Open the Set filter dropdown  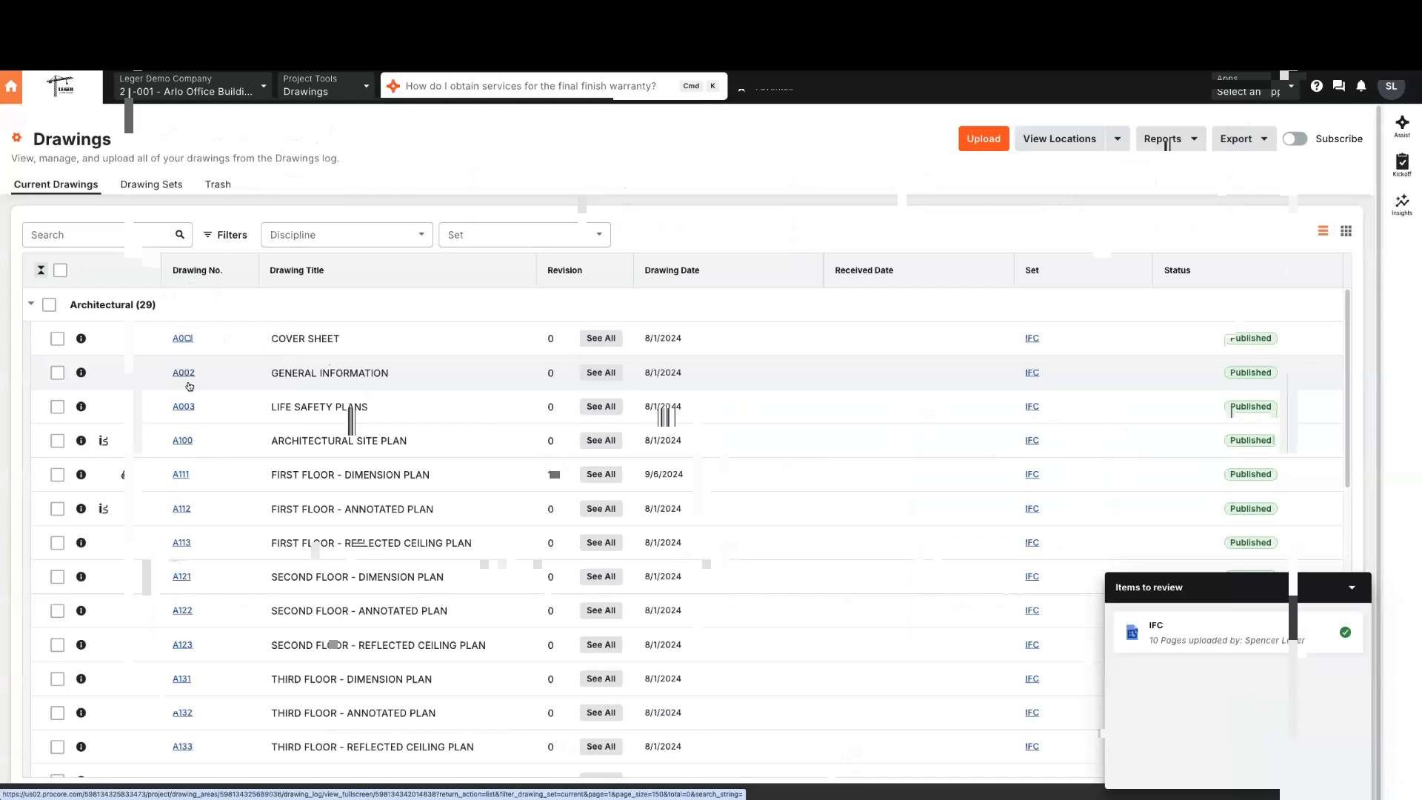(x=524, y=235)
